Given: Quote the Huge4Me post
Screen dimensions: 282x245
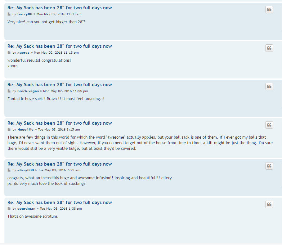Looking at the screenshot, I should [x=269, y=125].
